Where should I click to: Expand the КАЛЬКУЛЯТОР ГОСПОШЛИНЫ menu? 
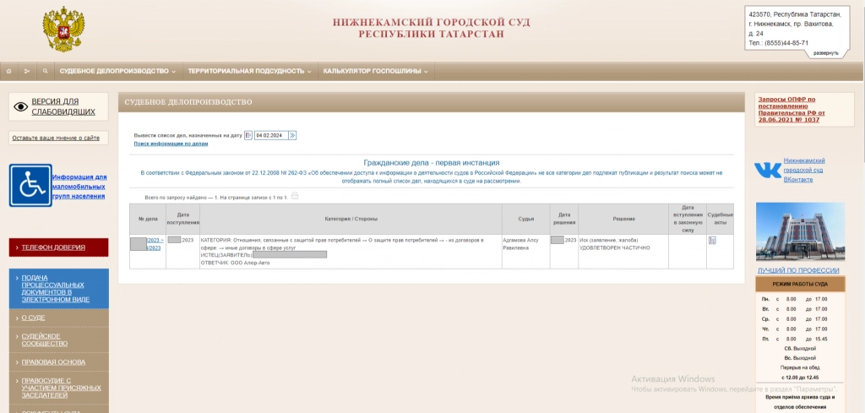pos(375,71)
